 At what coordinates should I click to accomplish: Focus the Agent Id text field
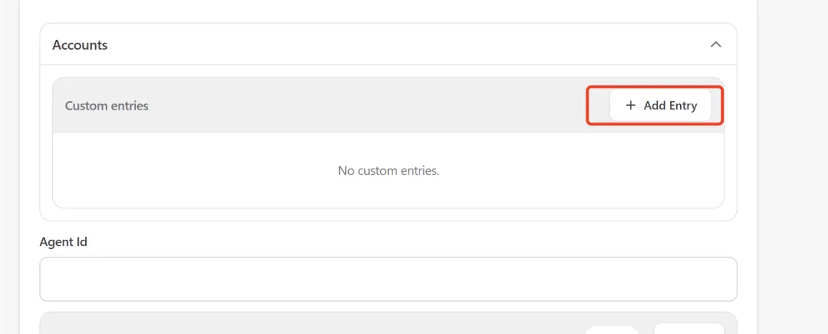pyautogui.click(x=388, y=279)
